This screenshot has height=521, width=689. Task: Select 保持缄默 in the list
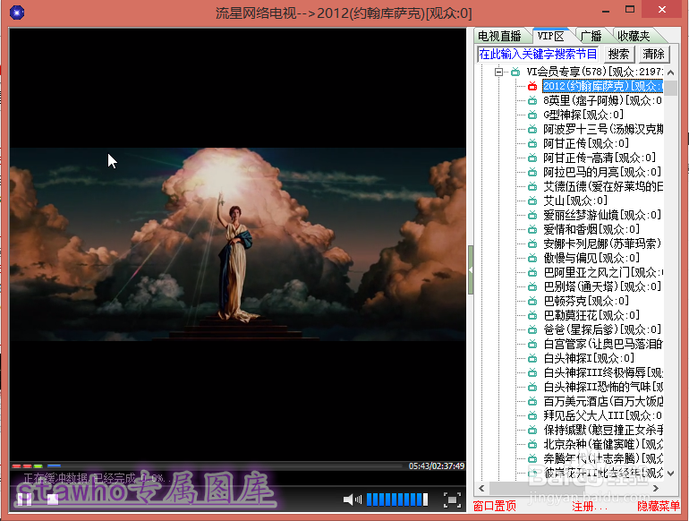(x=603, y=430)
